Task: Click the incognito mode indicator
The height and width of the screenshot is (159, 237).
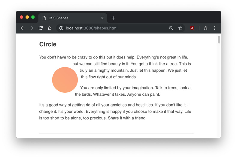Action: (205, 28)
